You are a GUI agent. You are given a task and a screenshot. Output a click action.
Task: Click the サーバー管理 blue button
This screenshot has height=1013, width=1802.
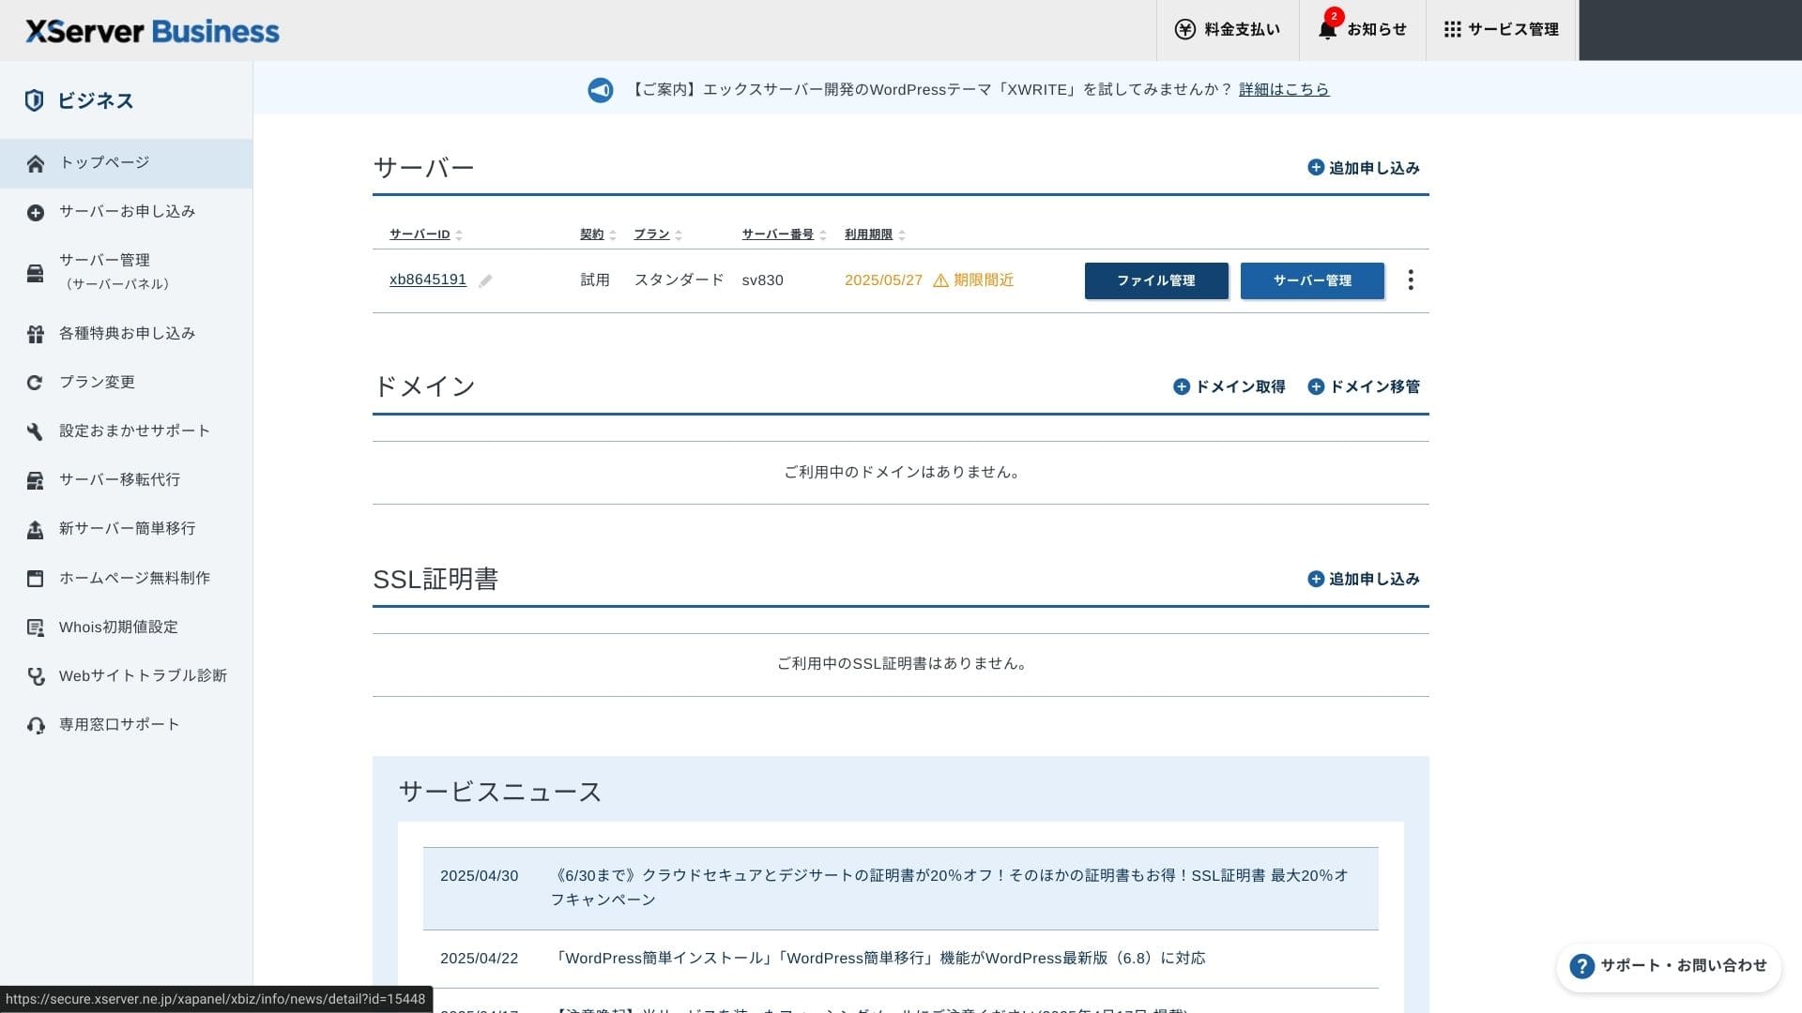1312,280
